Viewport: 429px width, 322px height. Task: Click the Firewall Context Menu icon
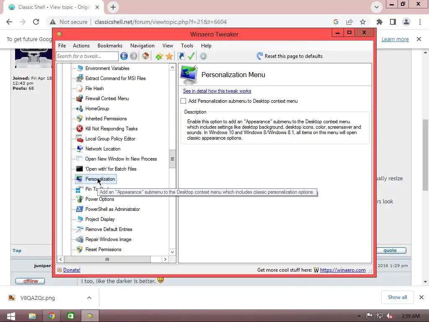[x=80, y=99]
